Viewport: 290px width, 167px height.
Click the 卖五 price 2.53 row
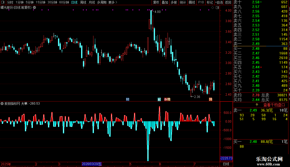[x=260, y=25]
